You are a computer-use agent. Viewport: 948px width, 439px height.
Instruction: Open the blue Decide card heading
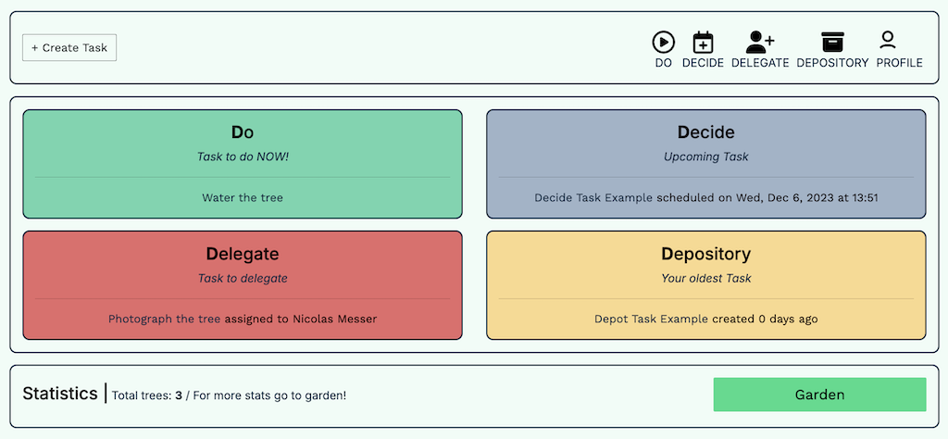click(705, 132)
